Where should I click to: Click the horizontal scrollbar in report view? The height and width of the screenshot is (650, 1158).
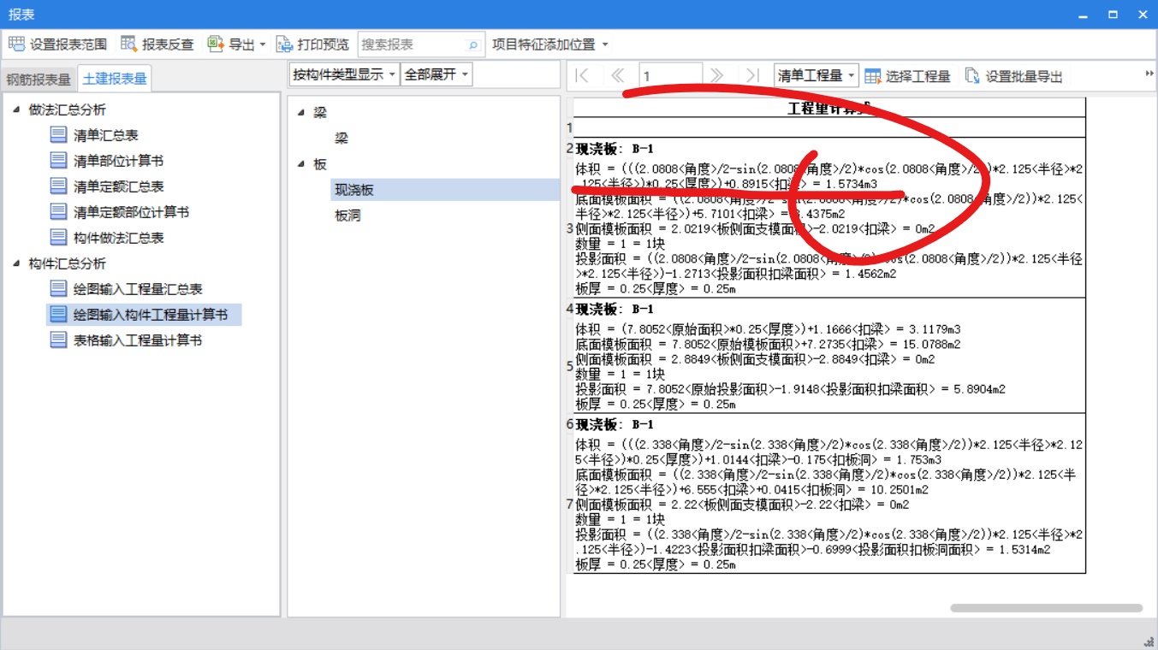pyautogui.click(x=1046, y=608)
